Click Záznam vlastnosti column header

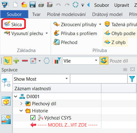coord(57,88)
